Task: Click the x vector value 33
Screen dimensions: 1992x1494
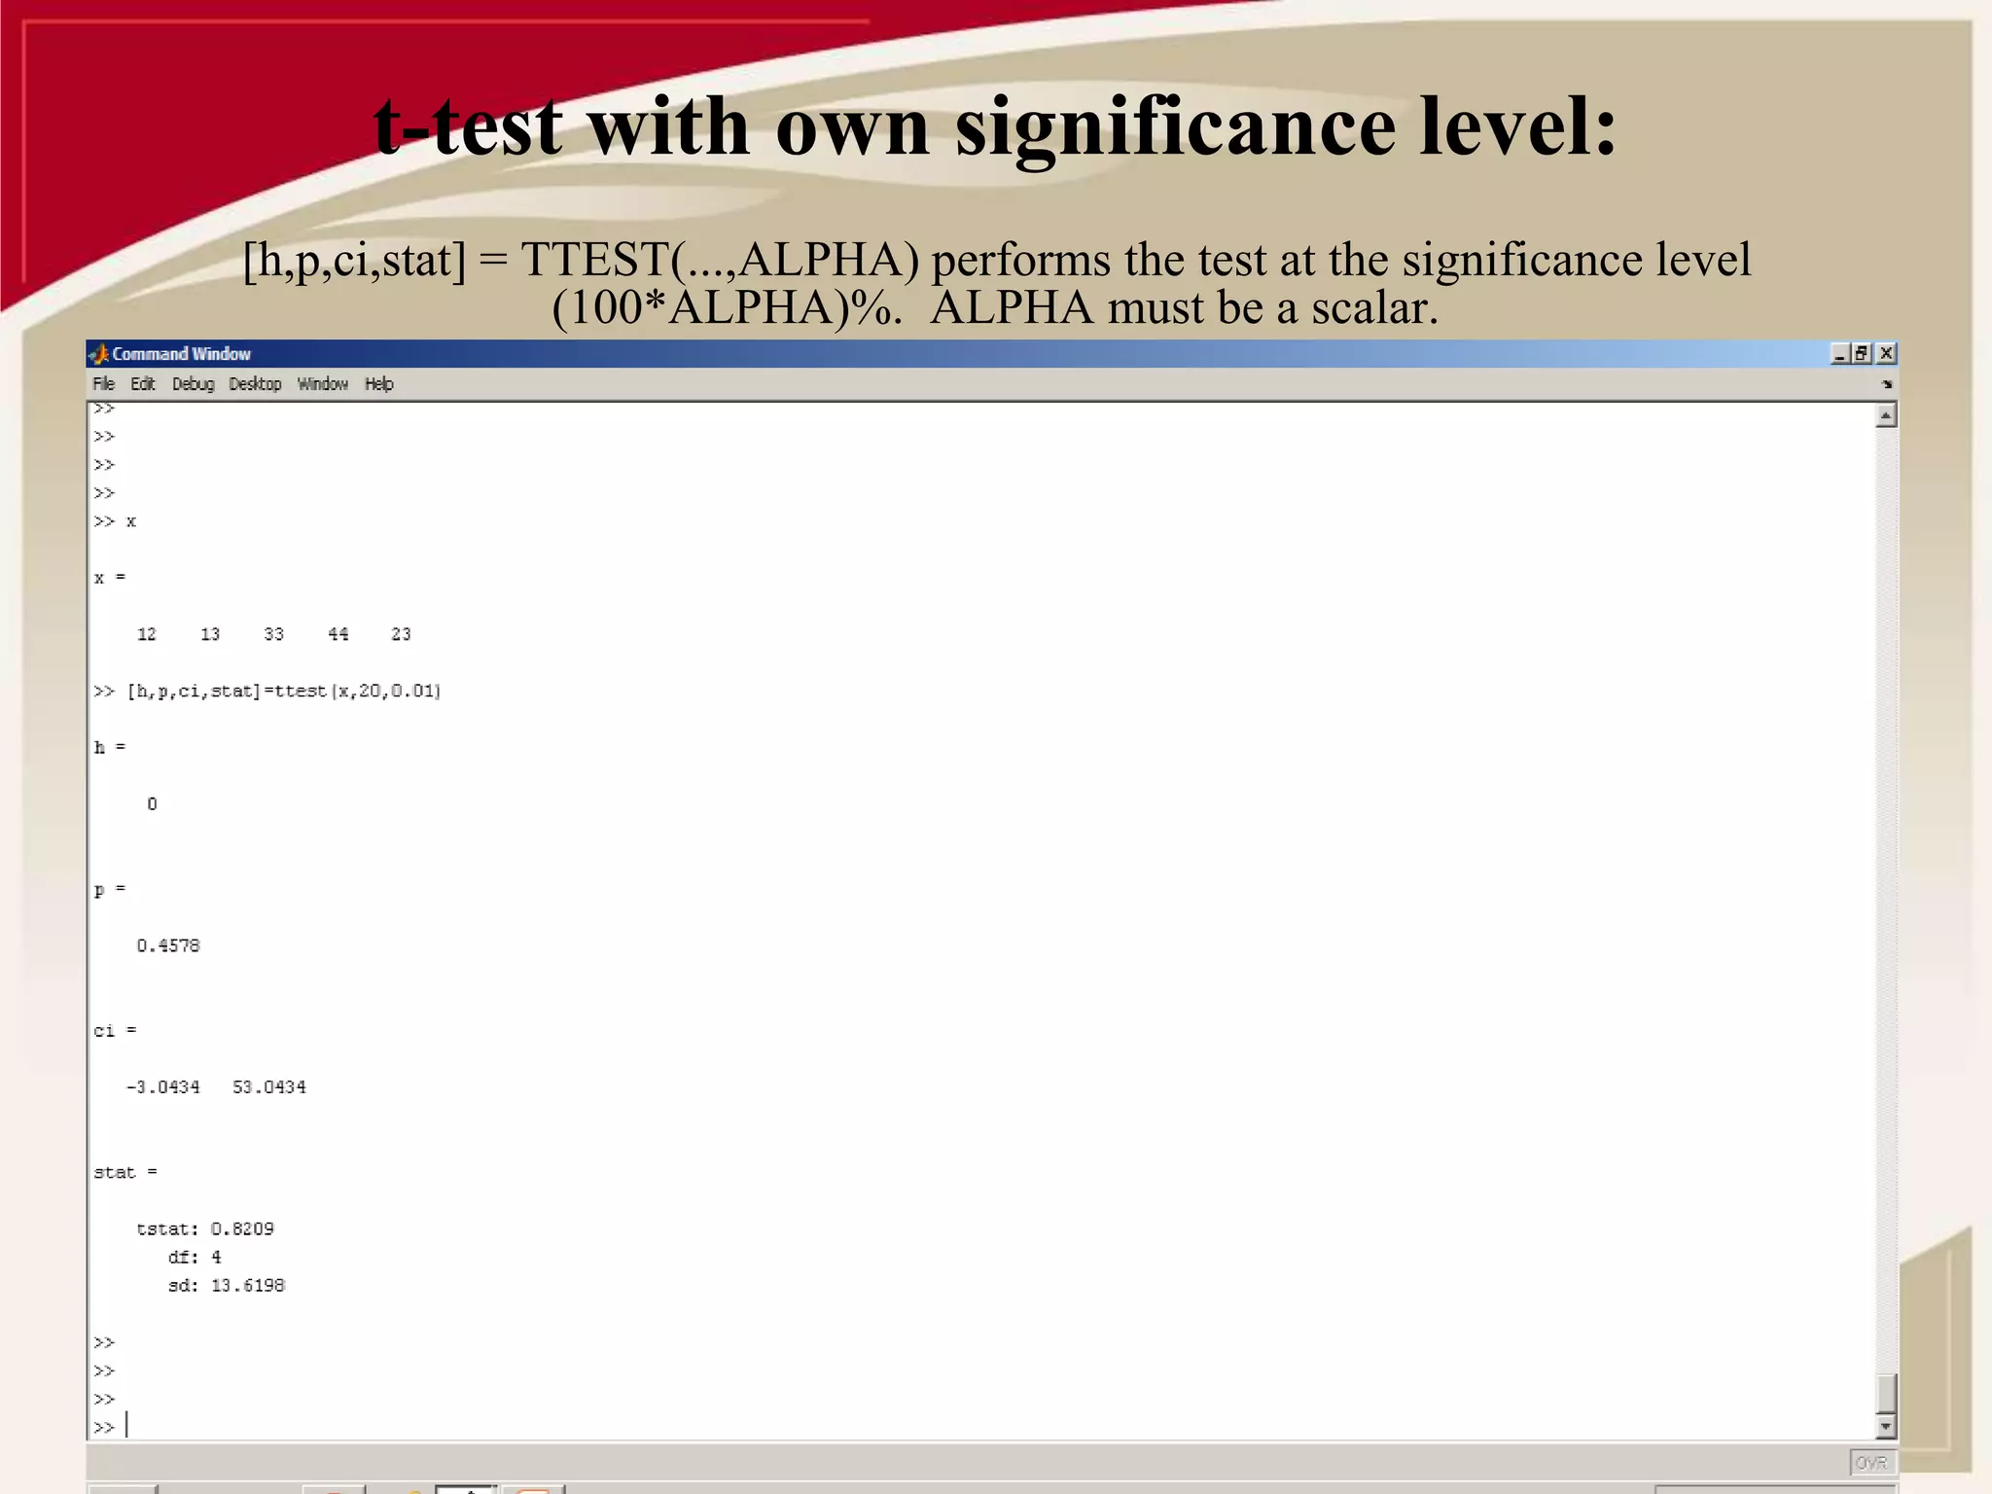Action: [274, 635]
